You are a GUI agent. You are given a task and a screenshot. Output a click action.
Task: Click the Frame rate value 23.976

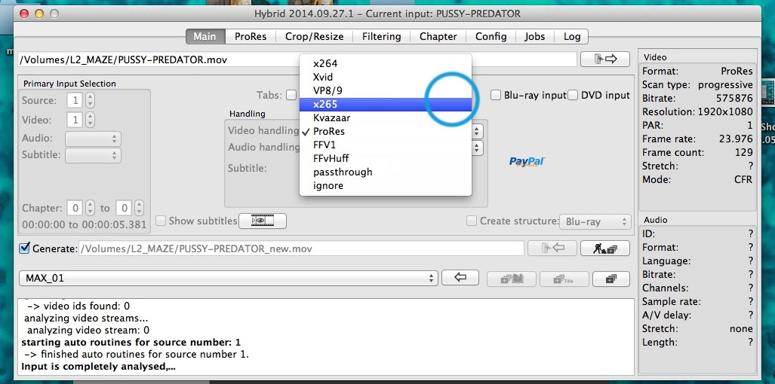point(736,139)
